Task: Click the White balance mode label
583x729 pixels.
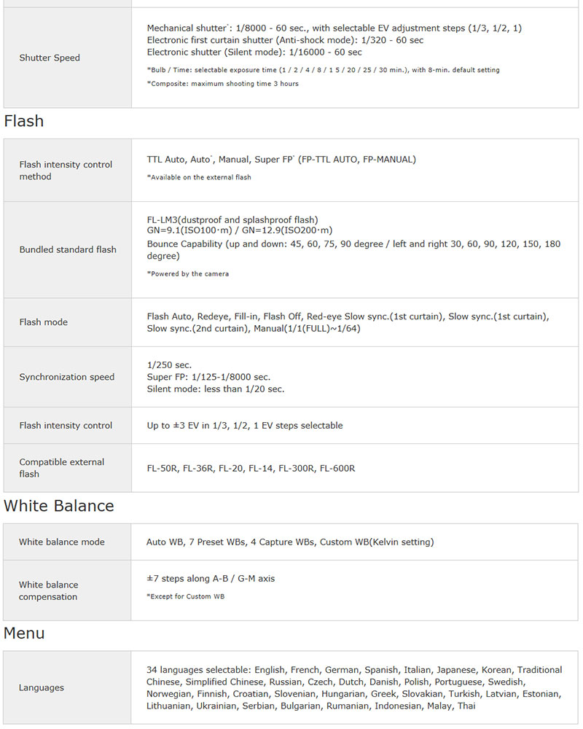Action: coord(62,542)
